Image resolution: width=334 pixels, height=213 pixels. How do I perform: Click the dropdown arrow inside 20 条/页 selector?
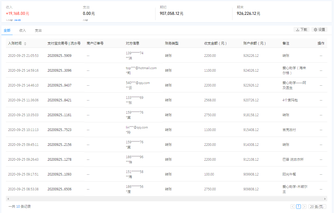(324, 207)
